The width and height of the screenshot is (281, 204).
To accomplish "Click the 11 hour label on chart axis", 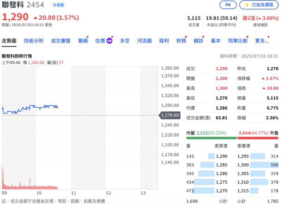I will (74, 193).
